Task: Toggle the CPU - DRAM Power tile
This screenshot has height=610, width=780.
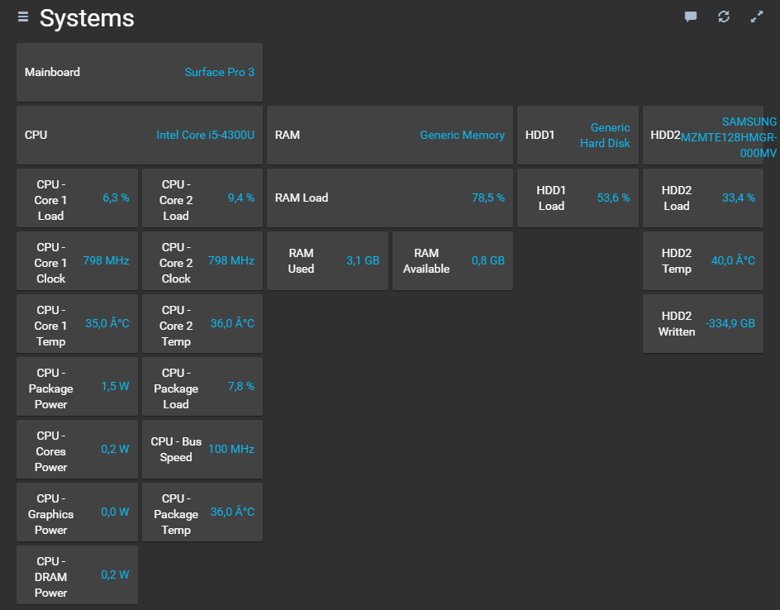Action: (77, 574)
